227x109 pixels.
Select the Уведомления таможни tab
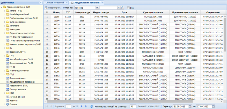point(87,3)
